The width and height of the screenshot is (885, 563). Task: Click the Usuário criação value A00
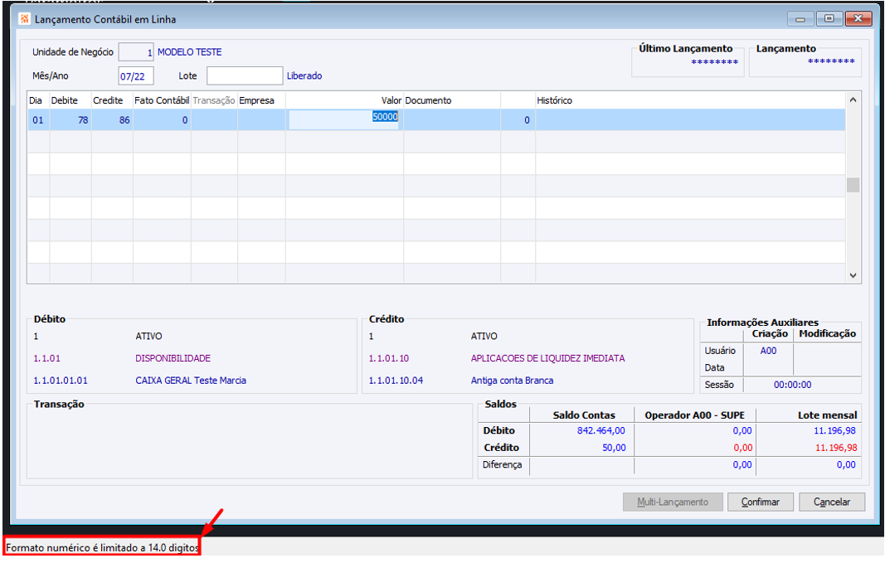(x=768, y=351)
